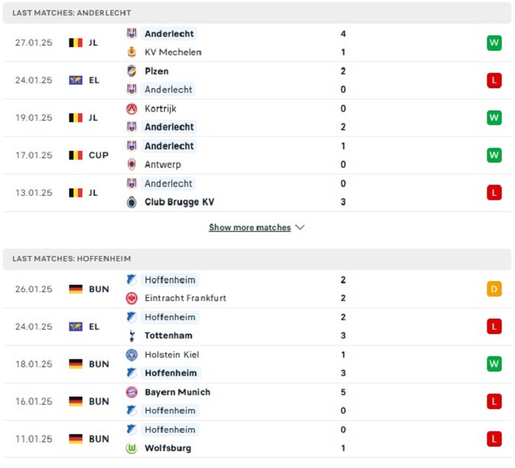
Task: Expand the Show more matches chevron
Action: pos(300,227)
